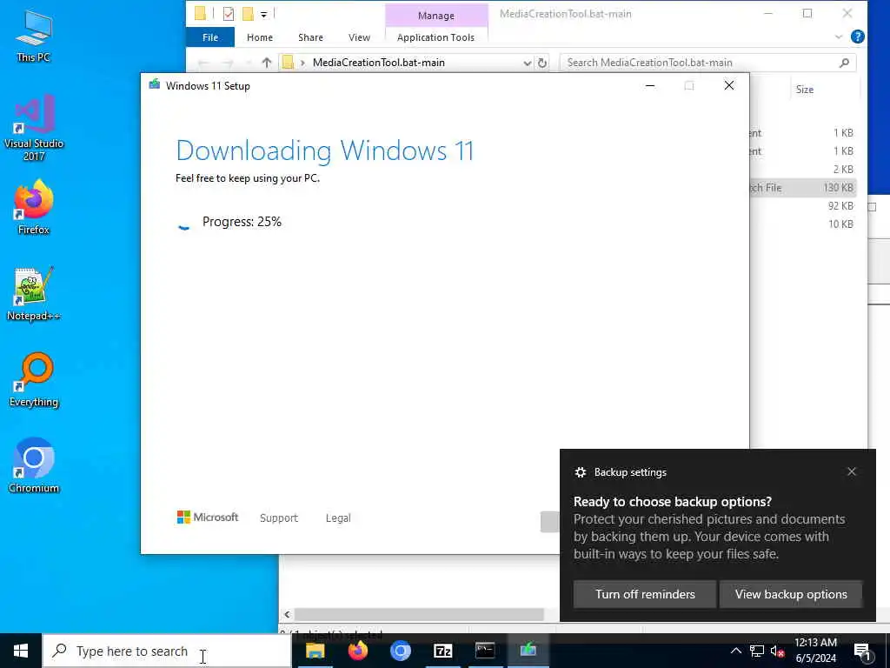The height and width of the screenshot is (668, 890).
Task: Open muted volume tray icon
Action: click(777, 651)
